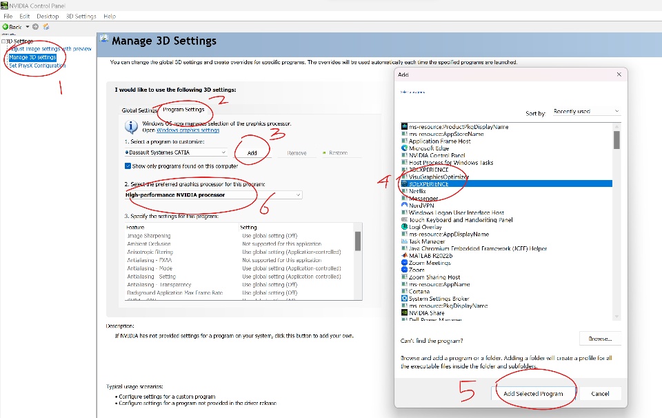Click the Touch Keyboard and Handwriting Panel icon

(x=404, y=219)
